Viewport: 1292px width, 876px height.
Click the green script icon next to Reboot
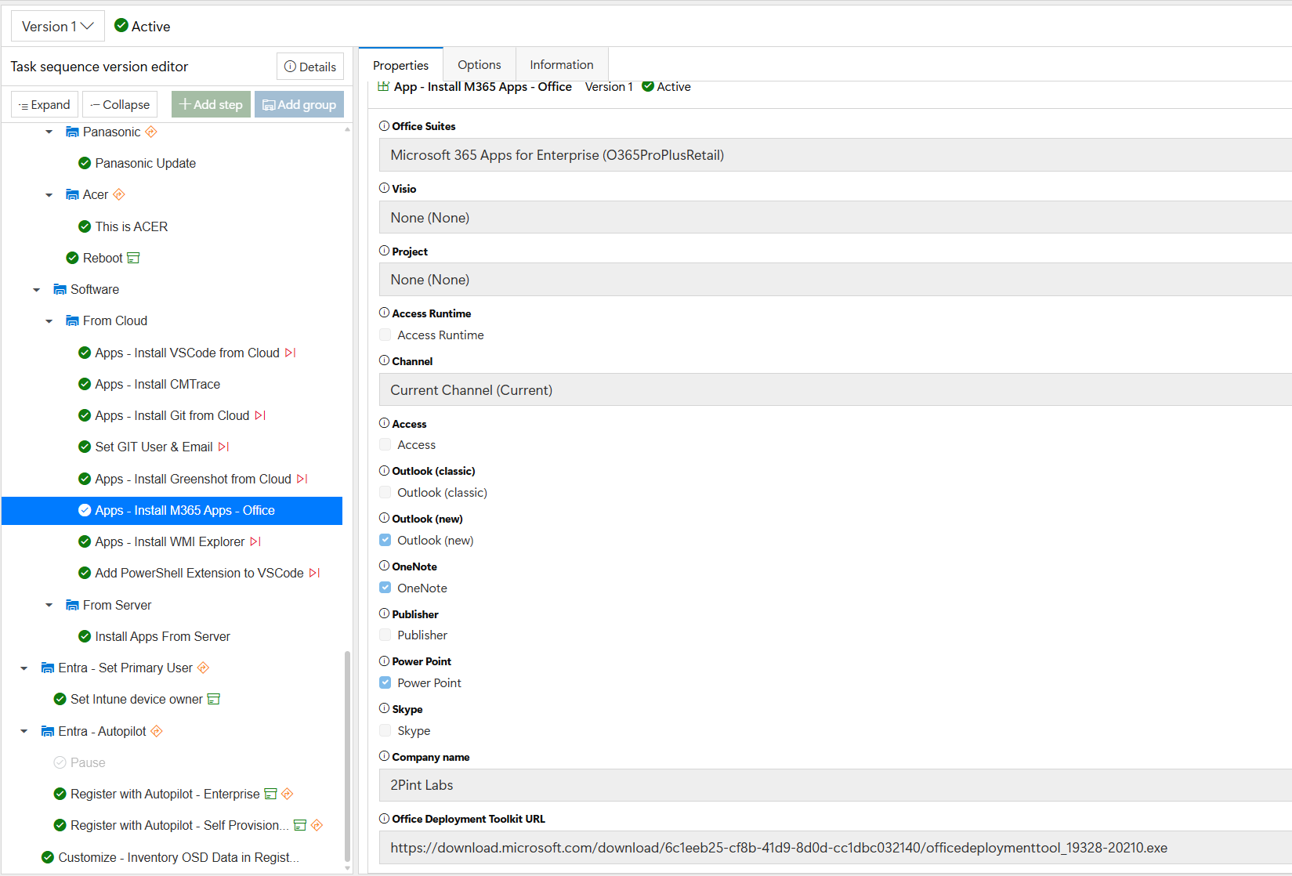(x=133, y=258)
